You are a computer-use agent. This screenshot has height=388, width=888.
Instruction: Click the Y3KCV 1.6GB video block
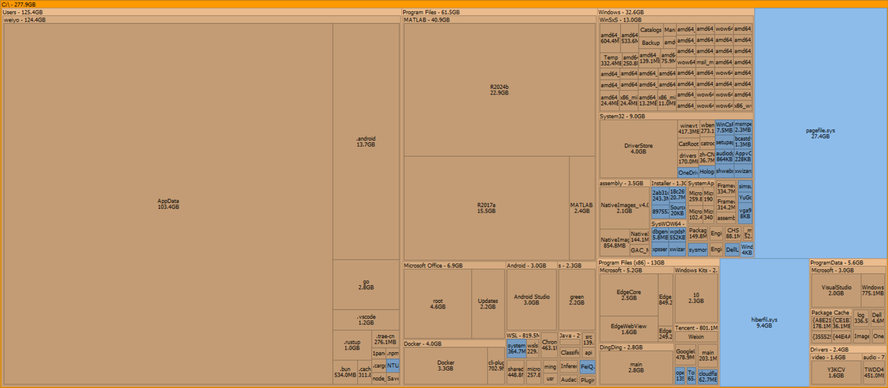(836, 372)
